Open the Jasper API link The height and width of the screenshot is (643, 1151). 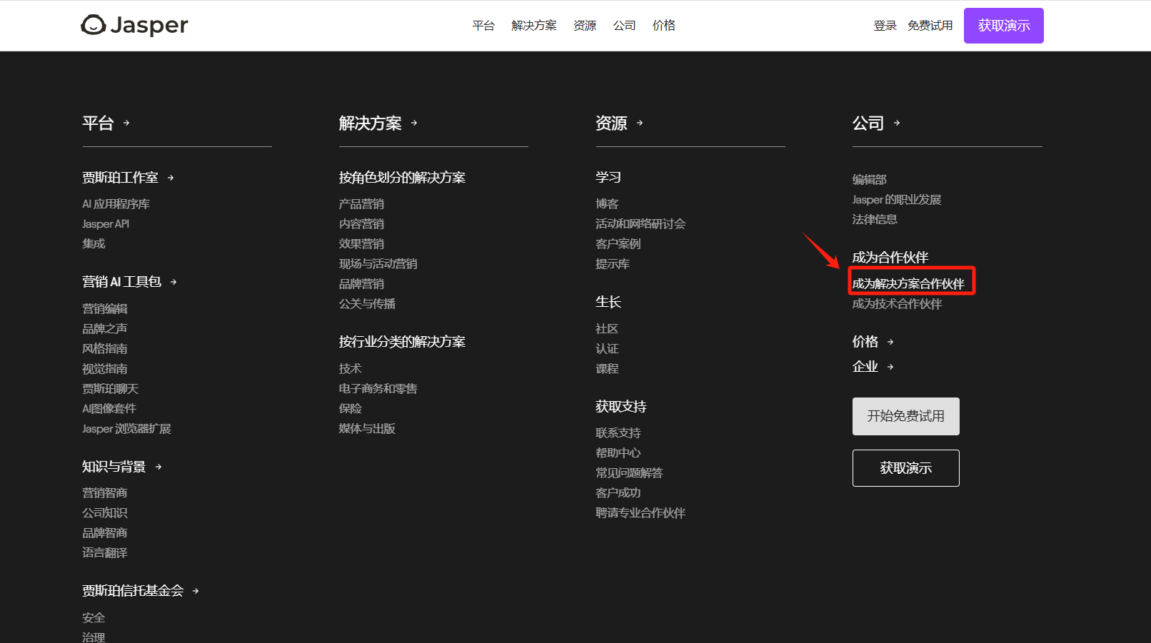106,224
